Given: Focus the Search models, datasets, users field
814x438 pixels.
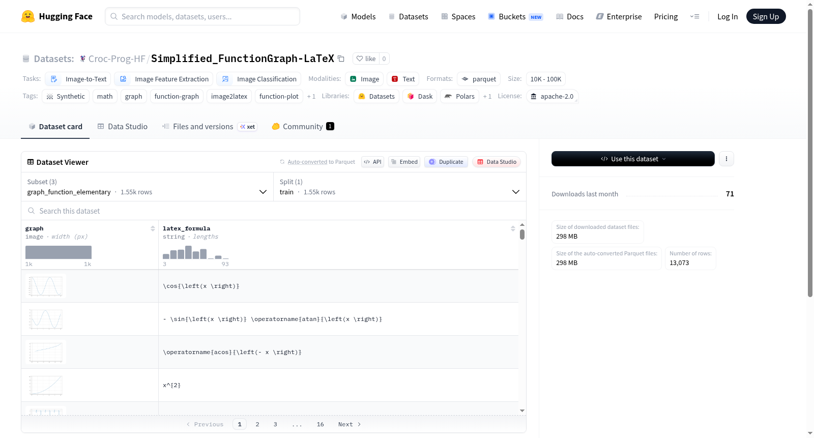Looking at the screenshot, I should point(202,16).
